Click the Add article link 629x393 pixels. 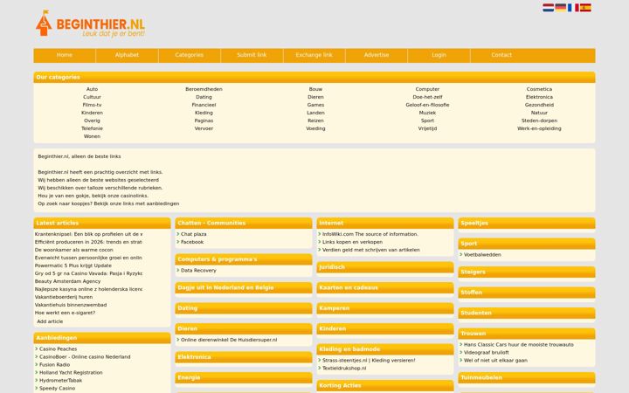pos(50,321)
